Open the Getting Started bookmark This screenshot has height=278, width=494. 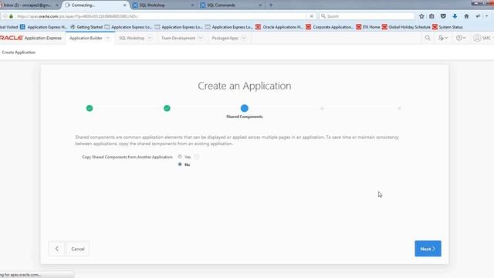pos(86,27)
